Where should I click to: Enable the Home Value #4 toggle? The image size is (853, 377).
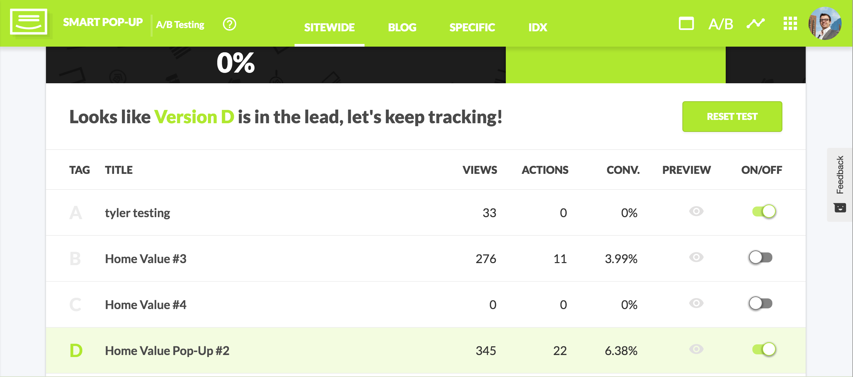(x=761, y=303)
